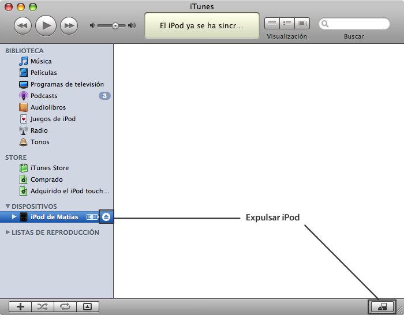Expand the iPod de Matias device
Image resolution: width=404 pixels, height=315 pixels.
(x=14, y=217)
